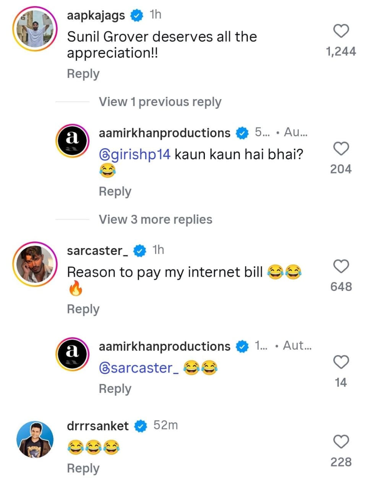Open the @sarcaster_ mention link
Image resolution: width=370 pixels, height=490 pixels.
pos(138,368)
